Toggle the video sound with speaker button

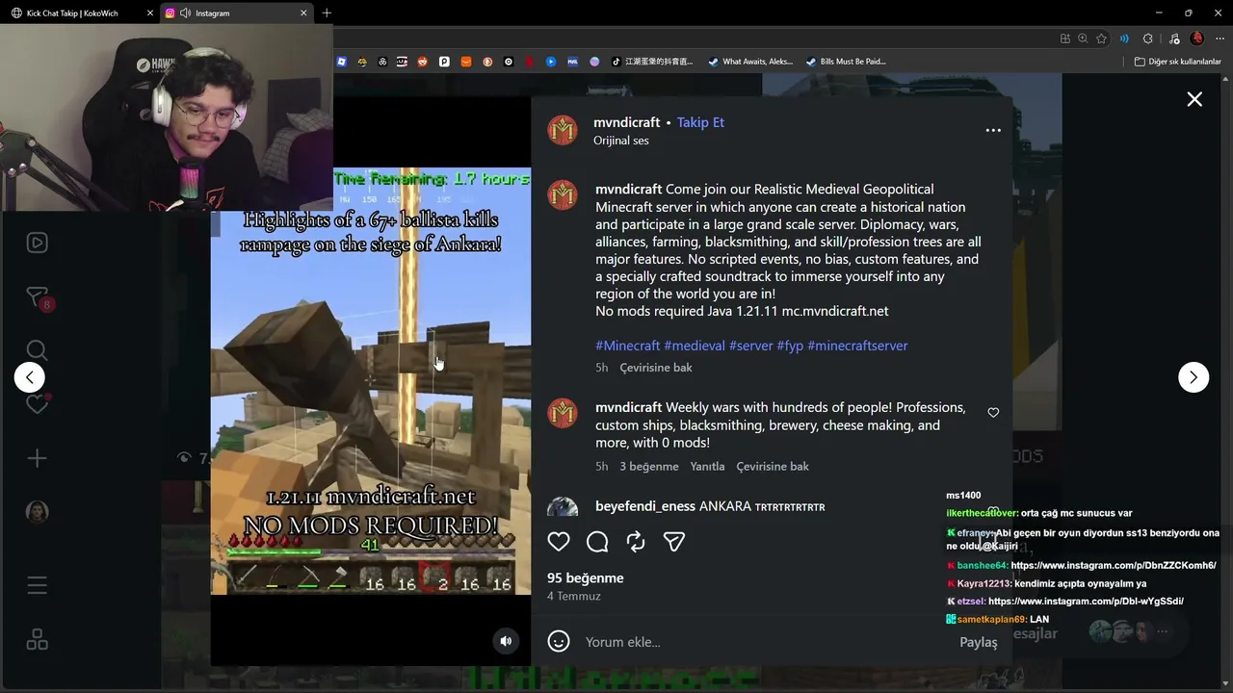click(x=506, y=641)
